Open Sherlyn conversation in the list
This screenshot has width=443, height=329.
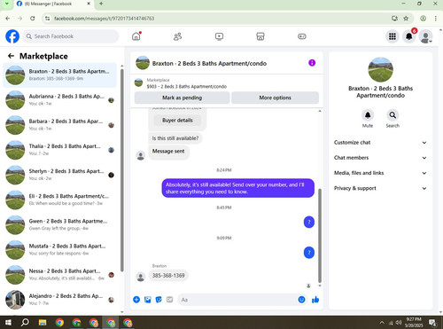pyautogui.click(x=60, y=175)
